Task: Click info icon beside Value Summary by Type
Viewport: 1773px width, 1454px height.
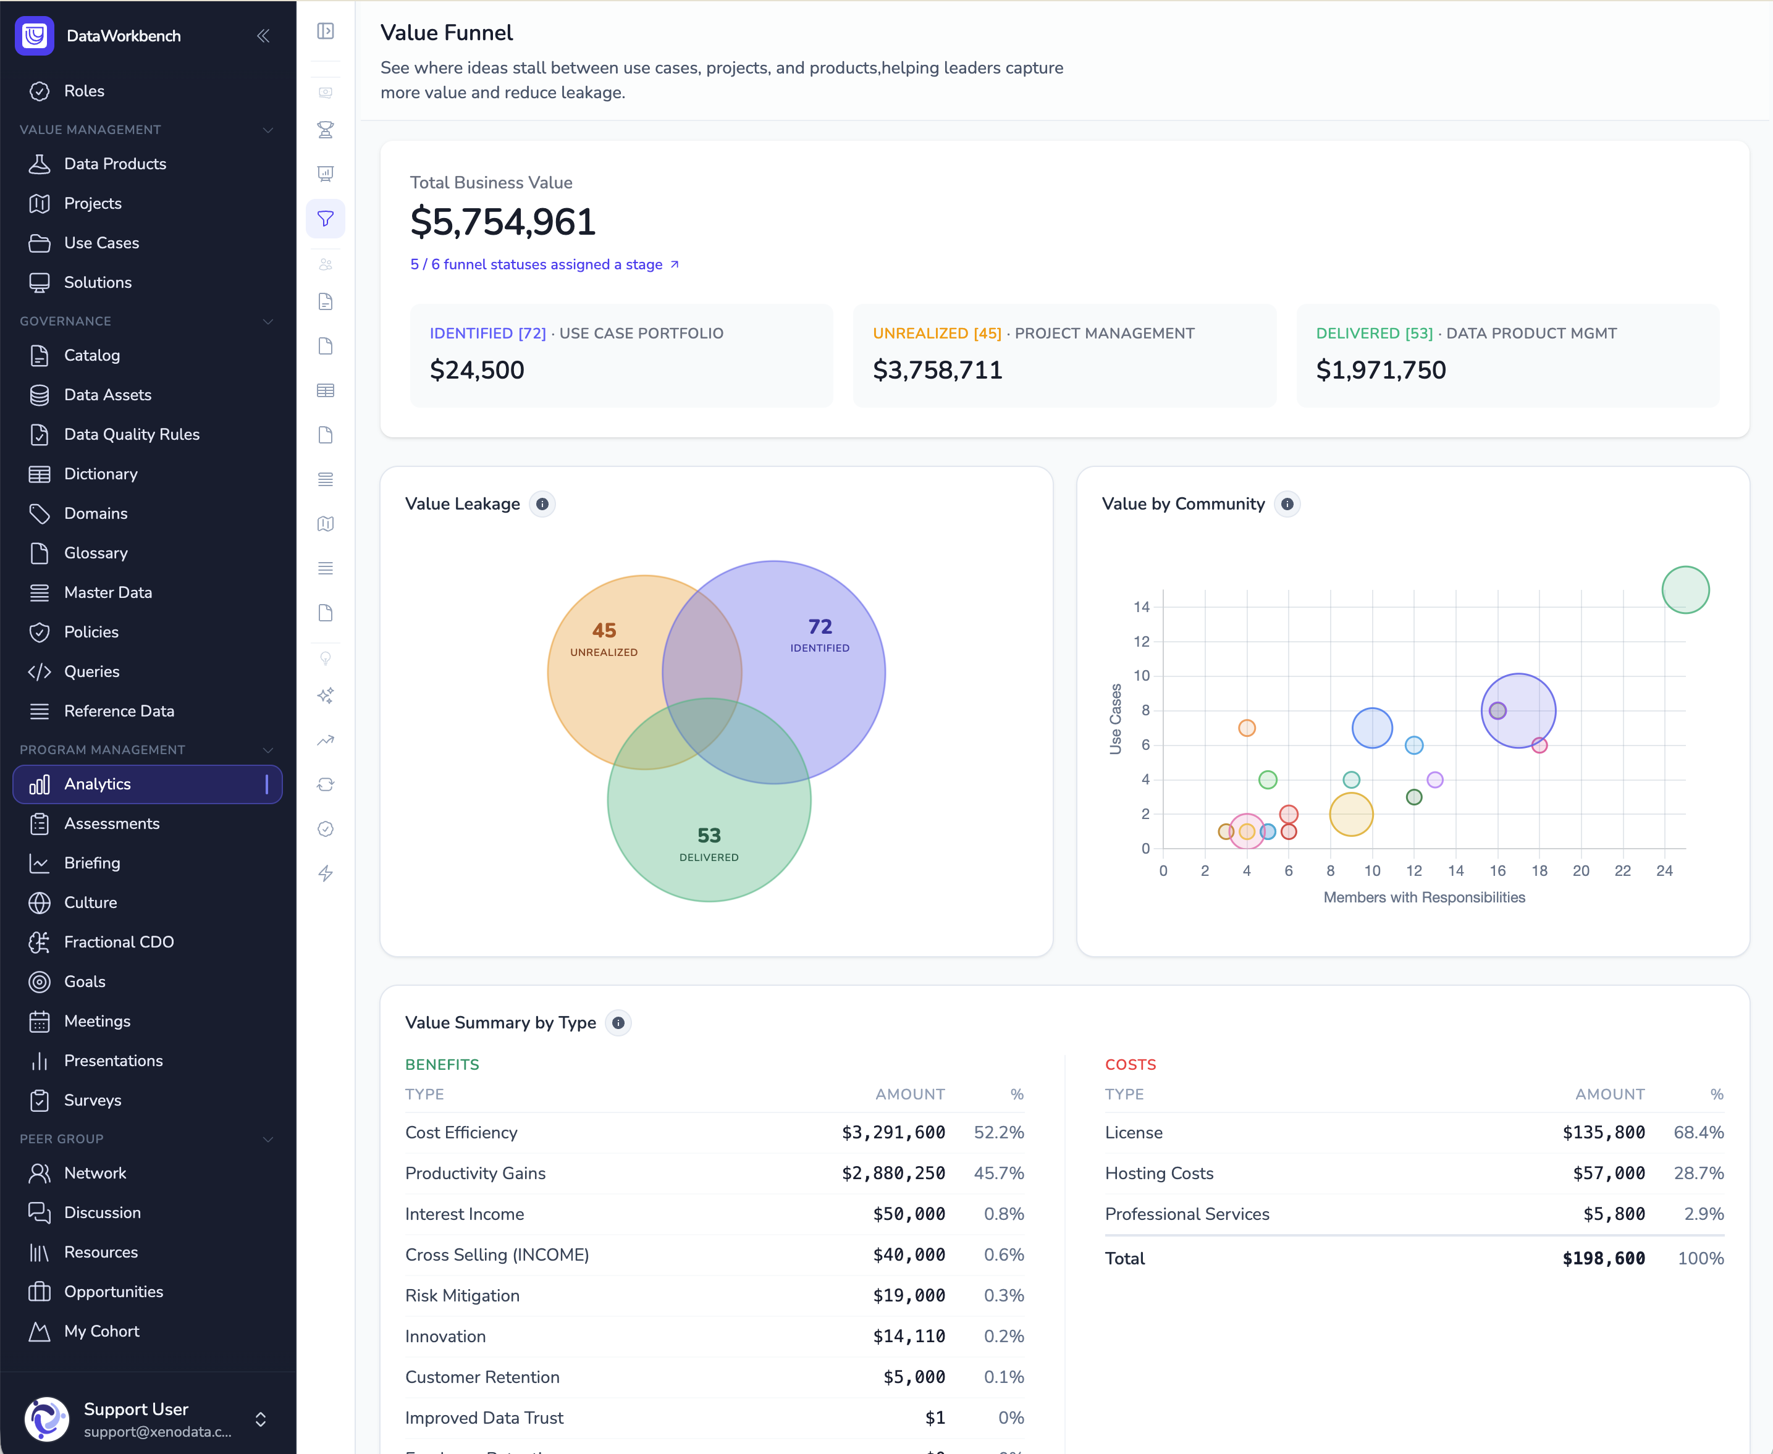Action: coord(618,1023)
